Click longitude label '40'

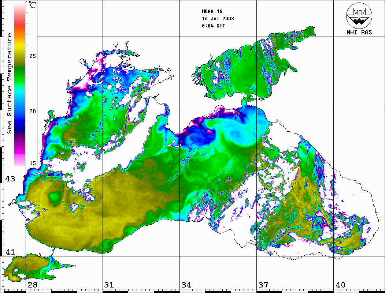click(x=340, y=285)
